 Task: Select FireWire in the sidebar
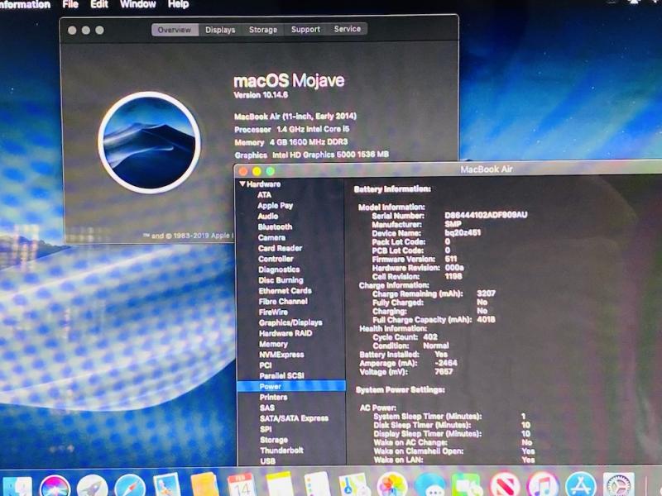pos(273,312)
